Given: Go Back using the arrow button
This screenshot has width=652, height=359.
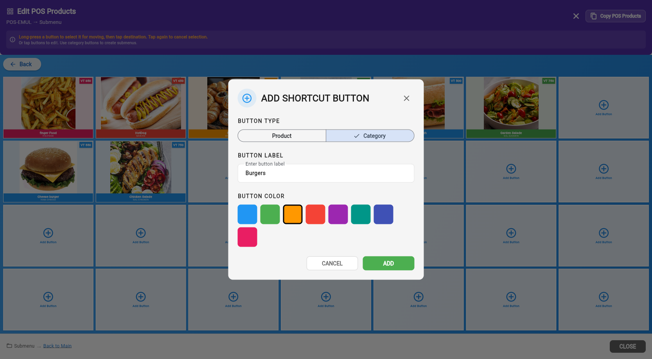Looking at the screenshot, I should tap(22, 64).
